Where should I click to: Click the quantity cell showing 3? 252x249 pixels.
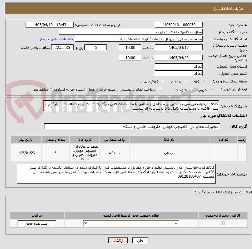[x=55, y=153]
